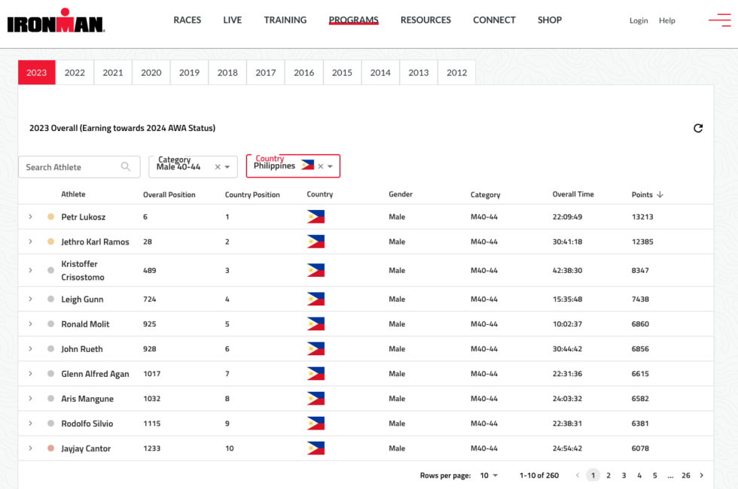Open the TRAINING menu
This screenshot has height=489, width=738.
285,20
